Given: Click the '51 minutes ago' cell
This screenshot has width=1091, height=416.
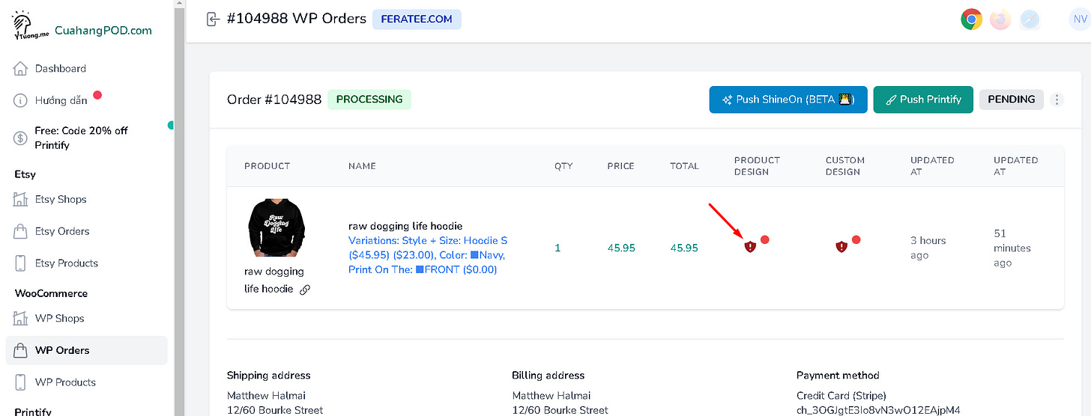Looking at the screenshot, I should [1012, 248].
